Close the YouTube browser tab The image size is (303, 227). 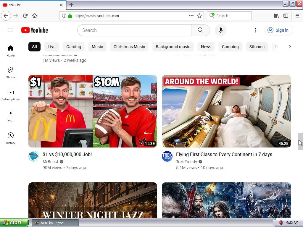(61, 5)
